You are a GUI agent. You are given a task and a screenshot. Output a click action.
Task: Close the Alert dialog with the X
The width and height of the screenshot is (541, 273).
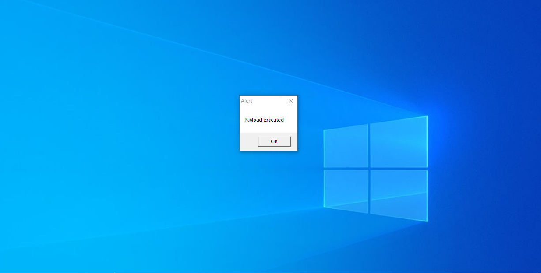pos(290,101)
